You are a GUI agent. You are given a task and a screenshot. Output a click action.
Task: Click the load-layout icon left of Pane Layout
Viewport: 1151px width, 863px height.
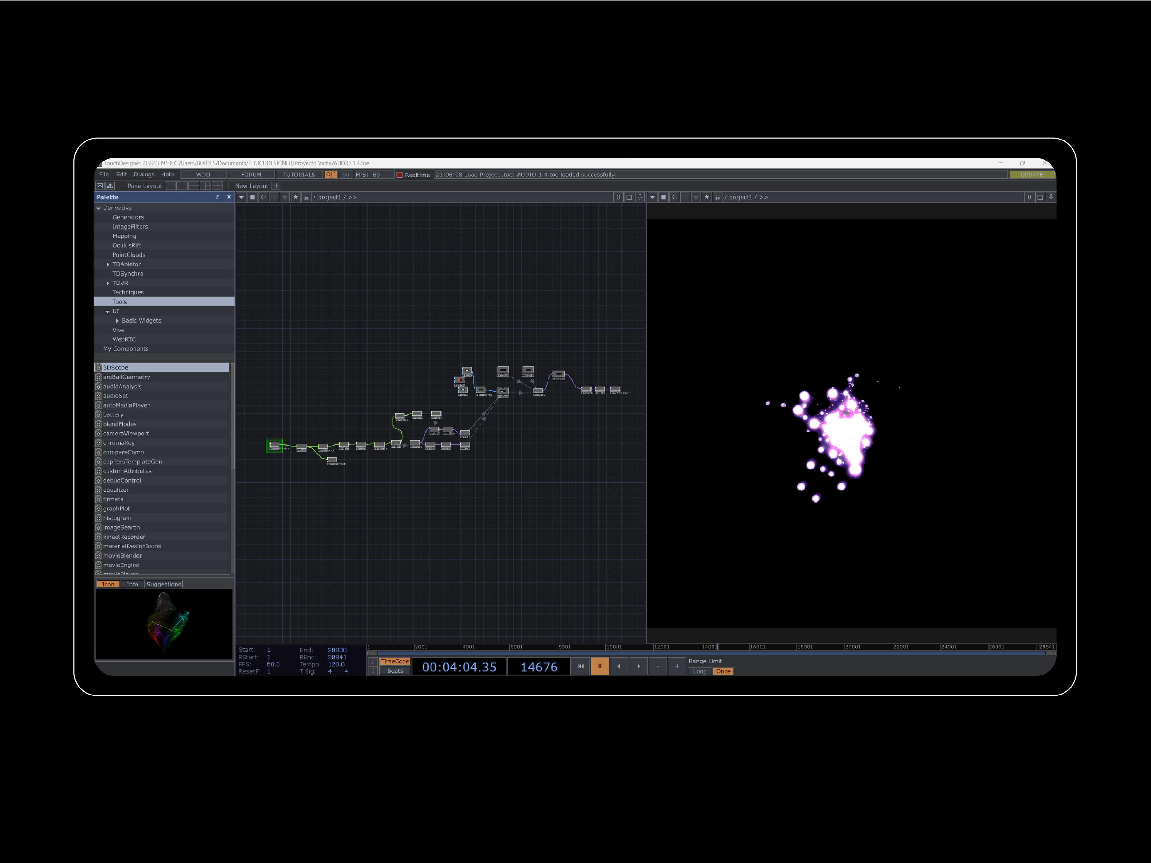click(x=100, y=186)
